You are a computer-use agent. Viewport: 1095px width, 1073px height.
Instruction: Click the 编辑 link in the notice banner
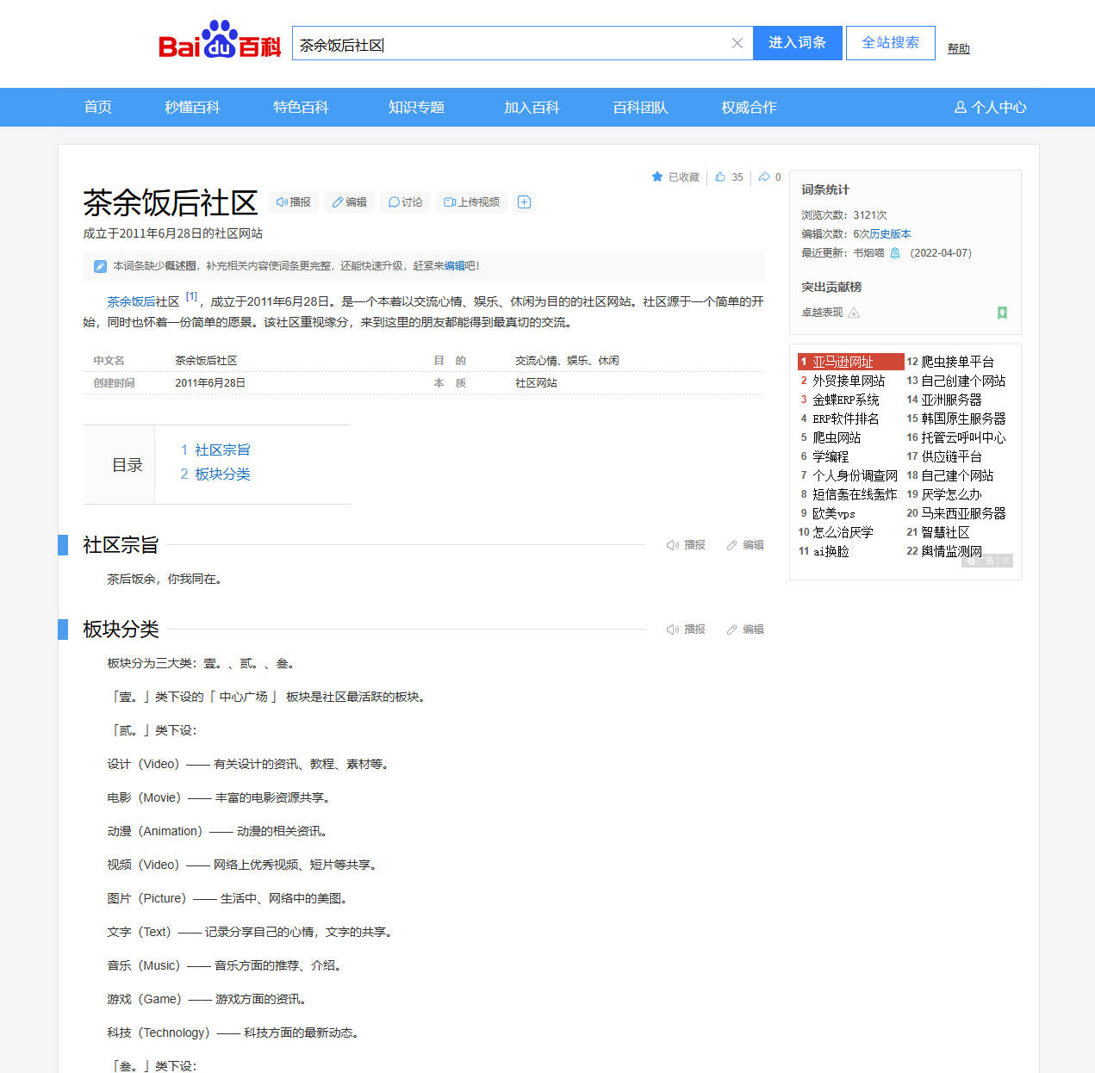coord(454,266)
